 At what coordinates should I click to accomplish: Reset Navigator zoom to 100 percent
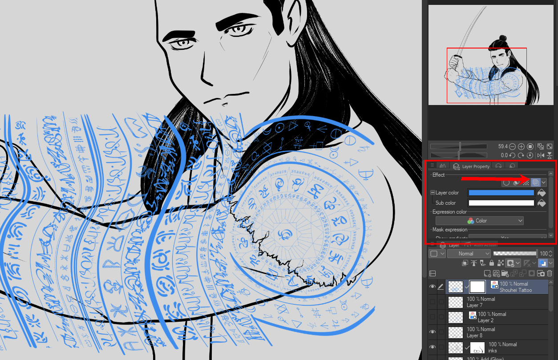(x=530, y=146)
